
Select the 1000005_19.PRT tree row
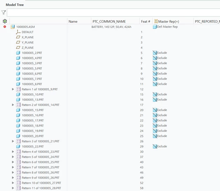point(33,131)
